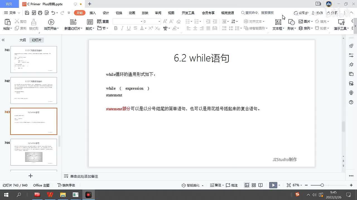Viewport: 357px width, 200px height.
Task: Decrease indent level icon
Action: tap(208, 21)
